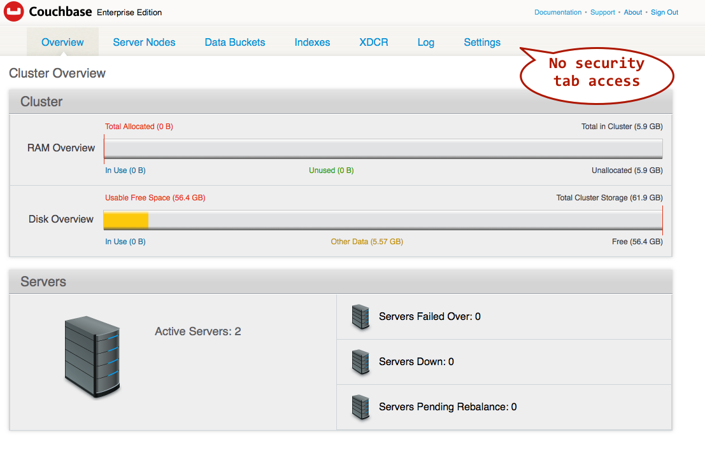Click the Unused (0 B) label

[x=331, y=170]
